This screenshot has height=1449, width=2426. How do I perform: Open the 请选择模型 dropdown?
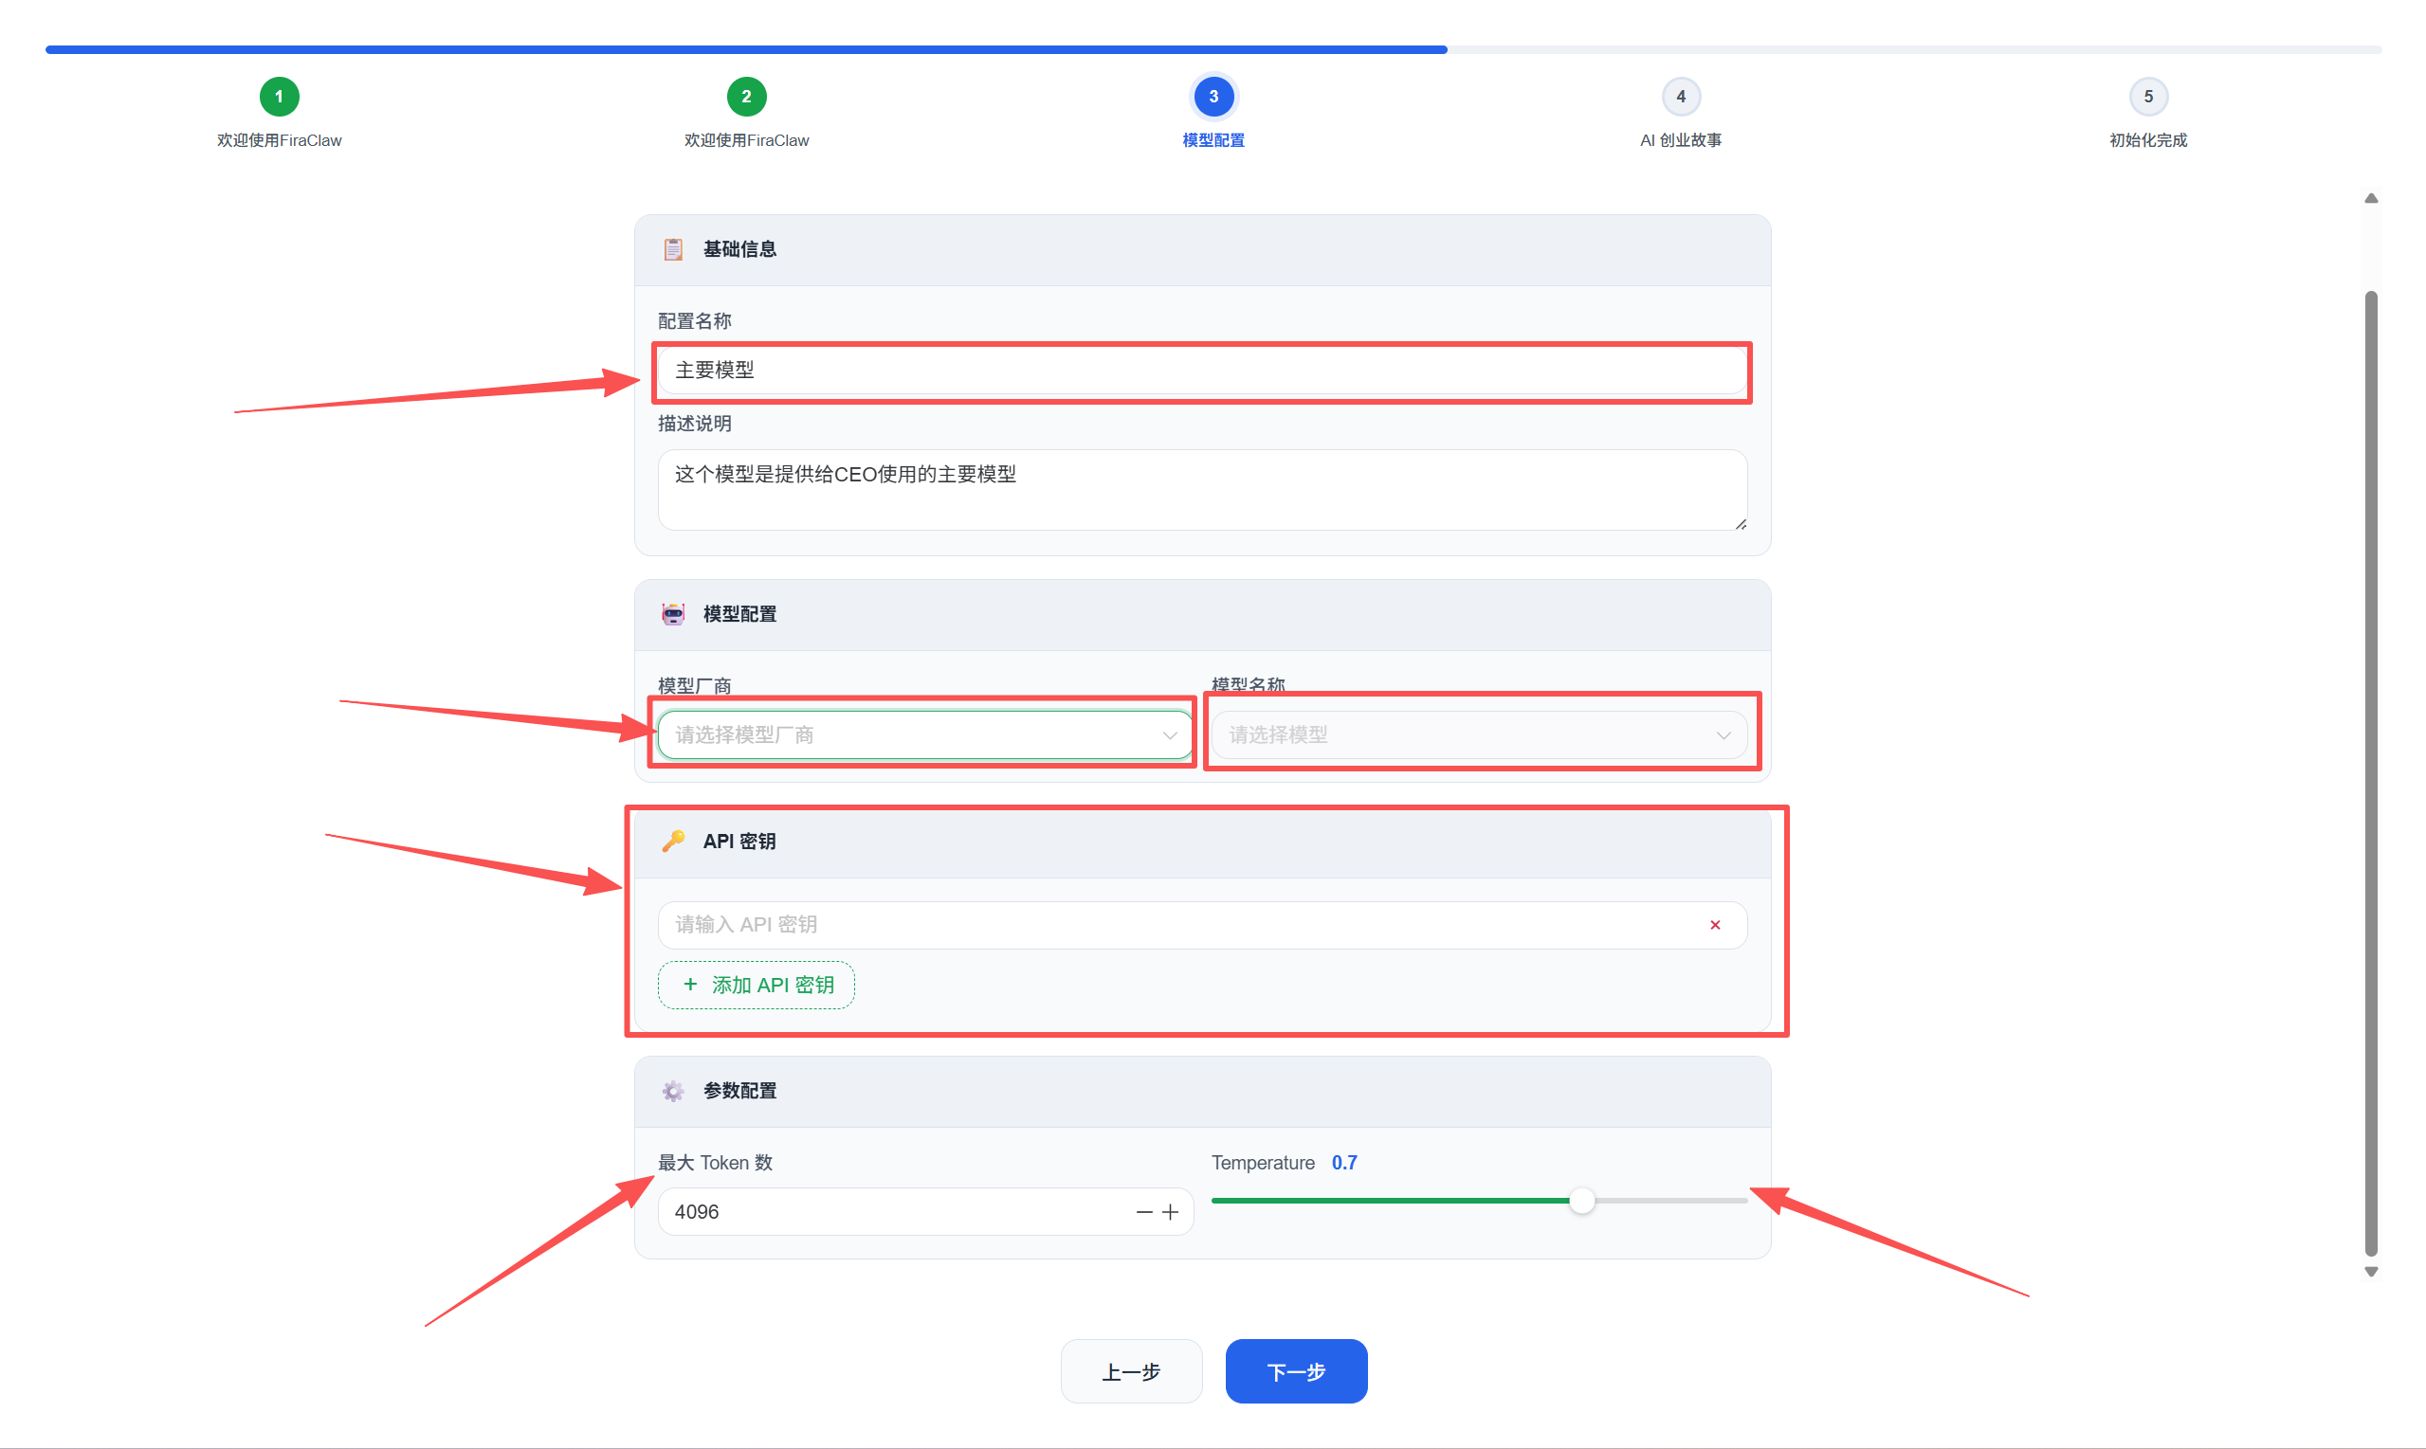click(x=1479, y=734)
